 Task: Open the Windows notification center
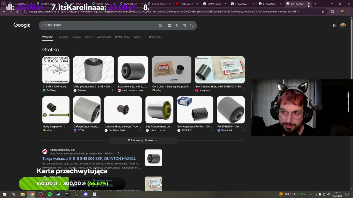click(347, 194)
